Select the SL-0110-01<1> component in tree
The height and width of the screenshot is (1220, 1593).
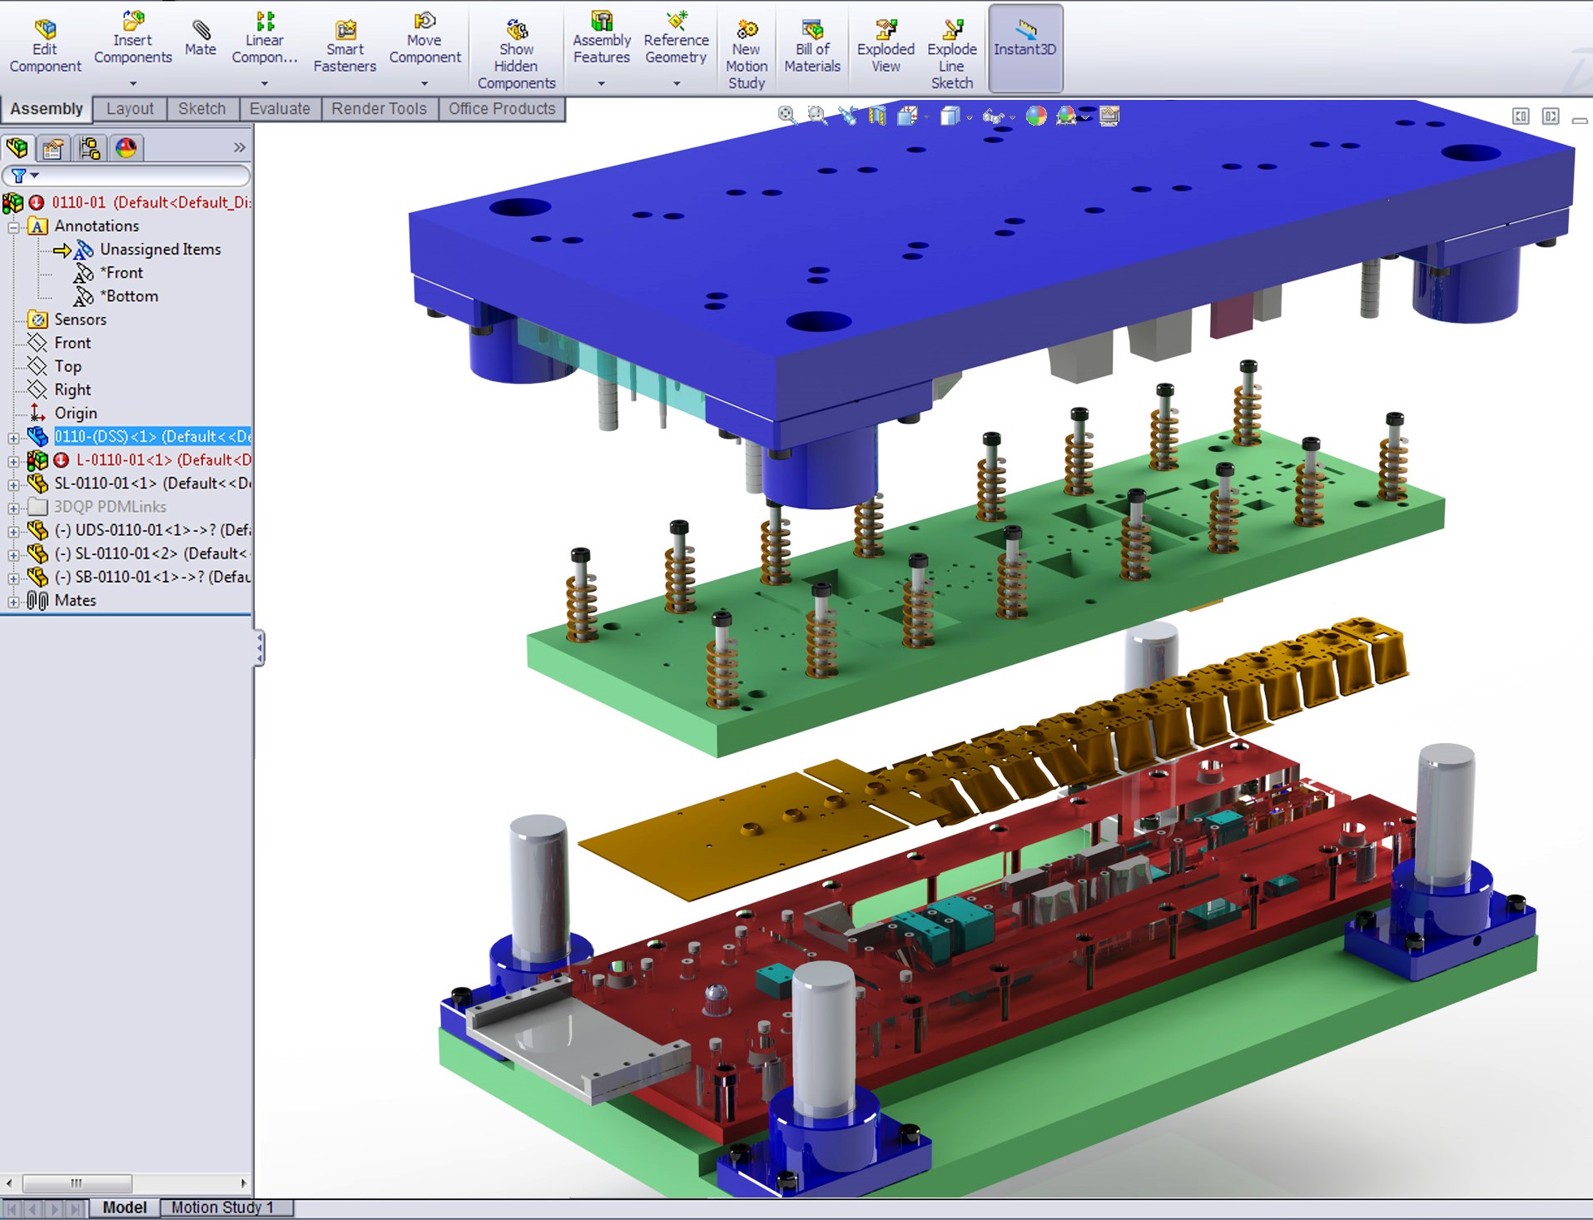coord(150,484)
